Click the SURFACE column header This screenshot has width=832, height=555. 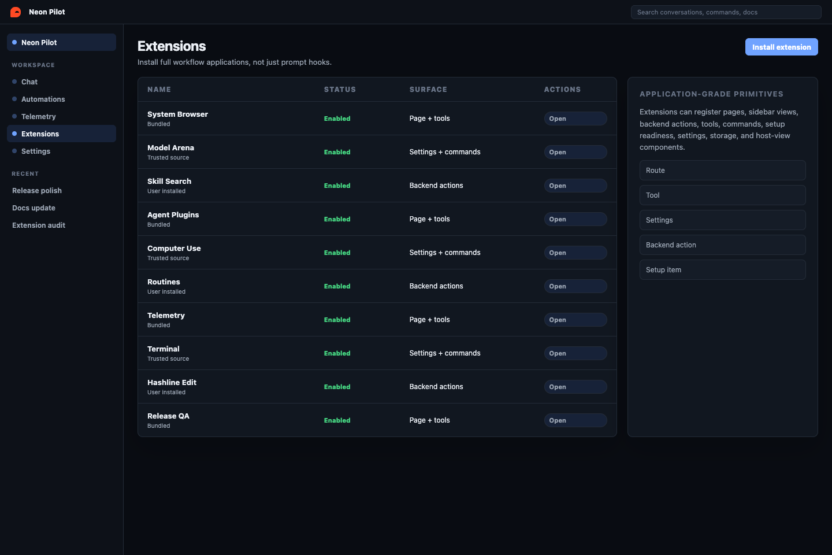(x=428, y=90)
